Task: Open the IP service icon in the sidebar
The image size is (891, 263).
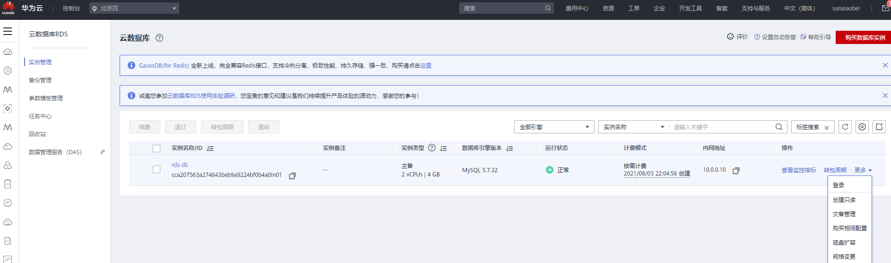Action: coord(8,203)
